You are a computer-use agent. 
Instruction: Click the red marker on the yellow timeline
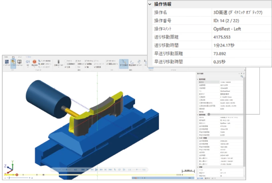[x=17, y=174]
